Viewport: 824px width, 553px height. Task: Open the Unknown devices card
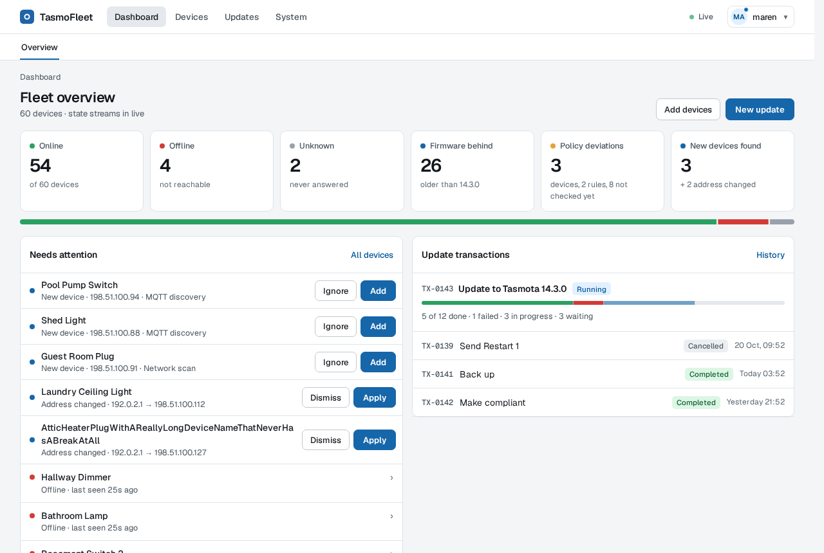coord(342,171)
